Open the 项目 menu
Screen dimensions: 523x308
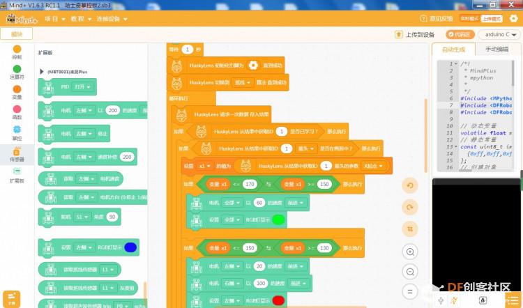[54, 19]
